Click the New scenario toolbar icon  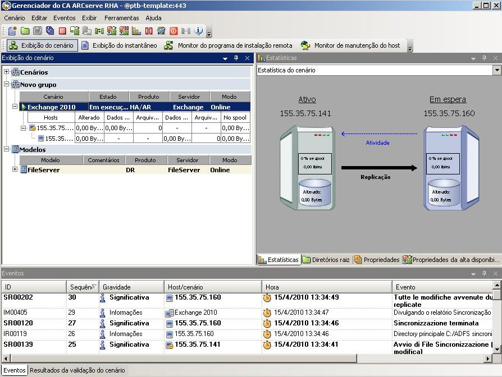(x=12, y=31)
